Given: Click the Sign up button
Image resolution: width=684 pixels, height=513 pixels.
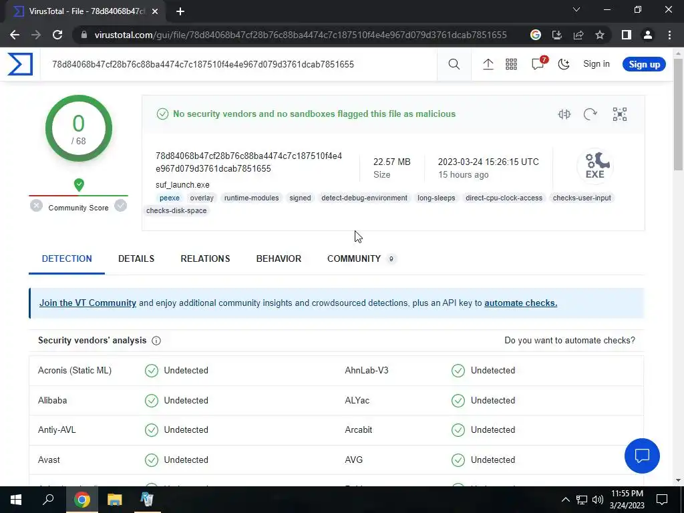Looking at the screenshot, I should pos(644,64).
